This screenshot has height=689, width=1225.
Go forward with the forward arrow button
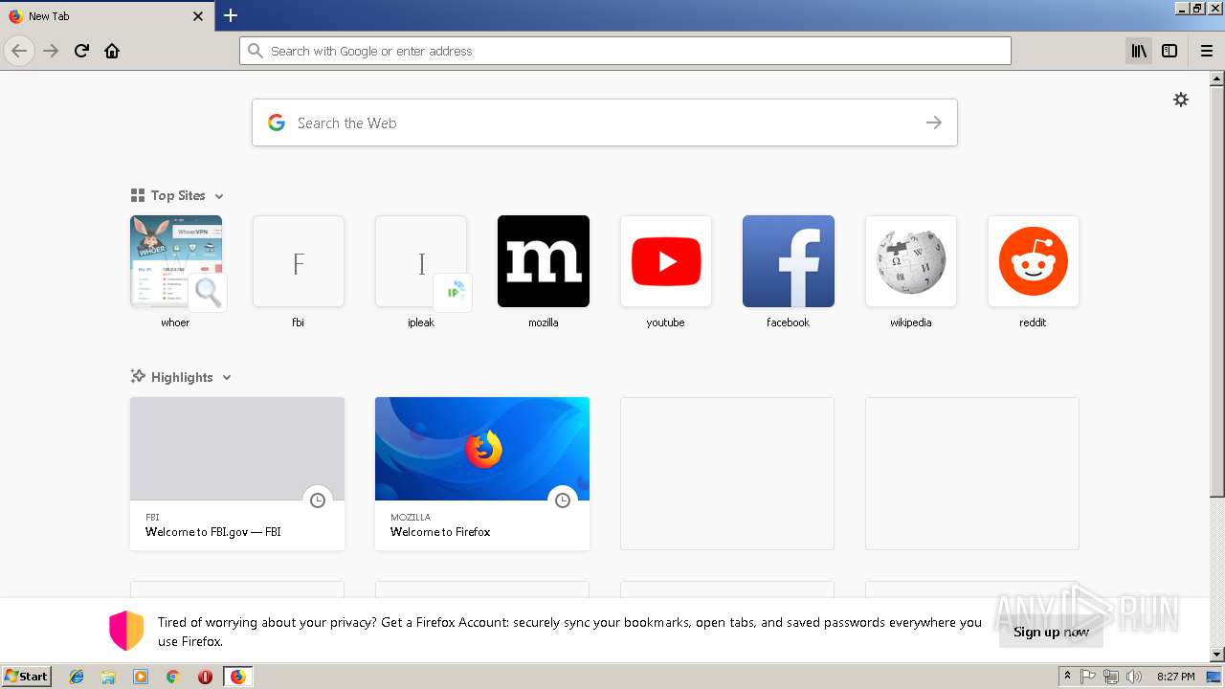pyautogui.click(x=51, y=51)
